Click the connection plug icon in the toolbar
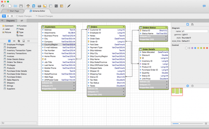The height and width of the screenshot is (129, 209). 69,6
